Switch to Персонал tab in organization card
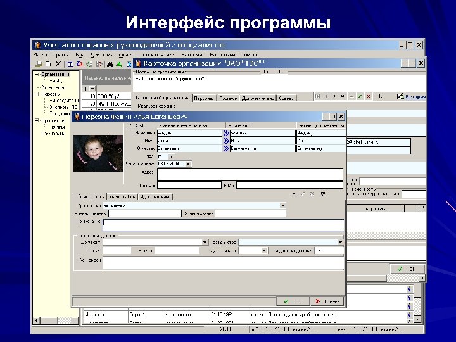 pyautogui.click(x=204, y=98)
